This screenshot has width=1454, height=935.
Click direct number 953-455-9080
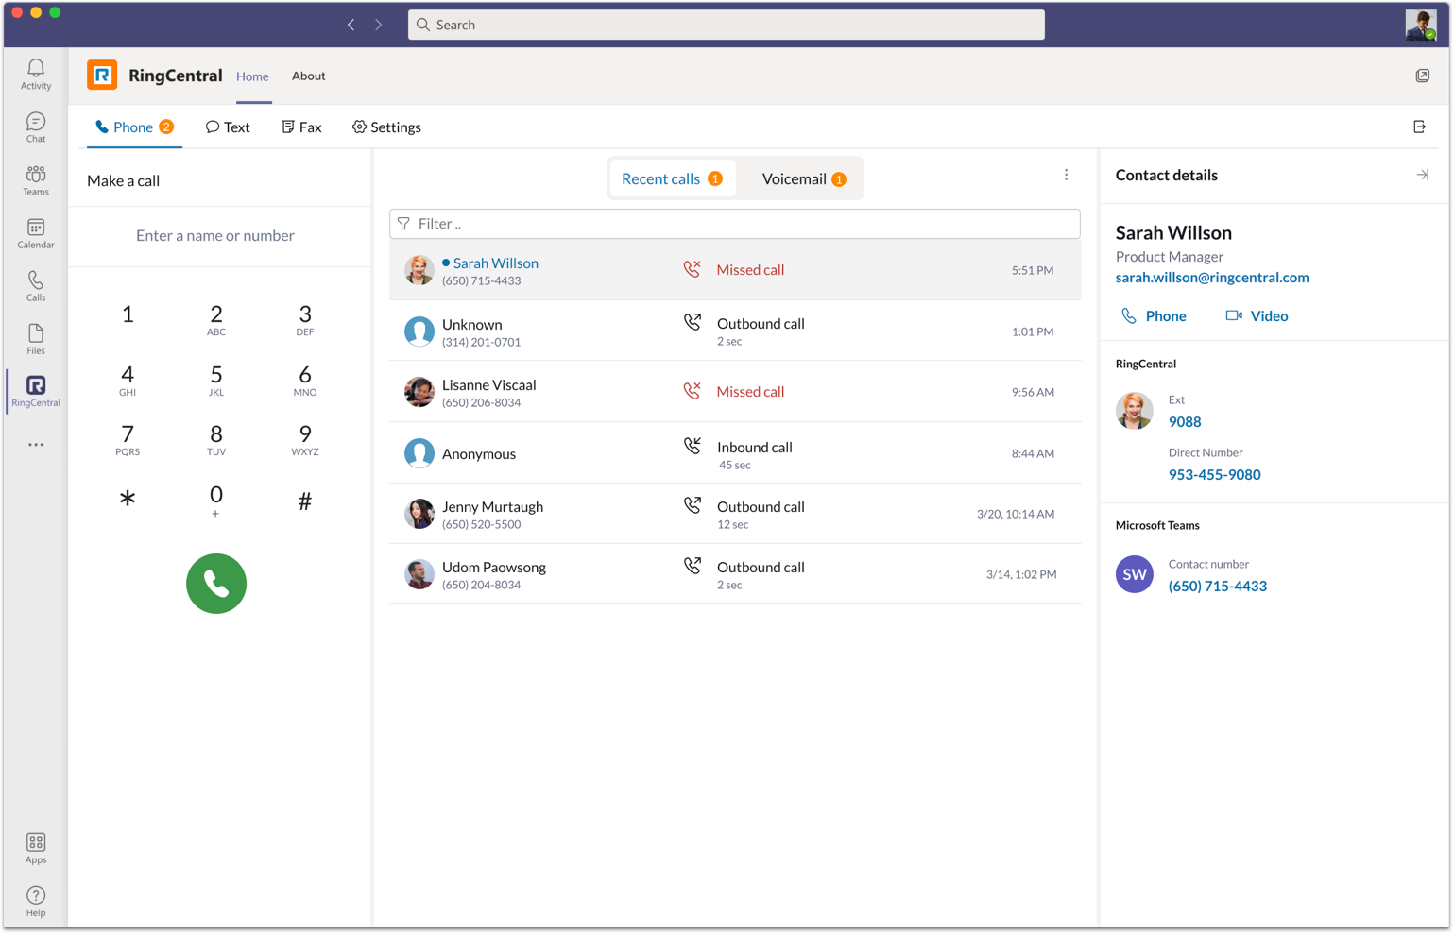(x=1214, y=474)
